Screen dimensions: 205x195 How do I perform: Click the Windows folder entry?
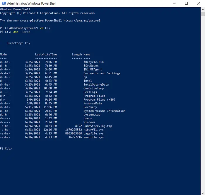(x=89, y=122)
